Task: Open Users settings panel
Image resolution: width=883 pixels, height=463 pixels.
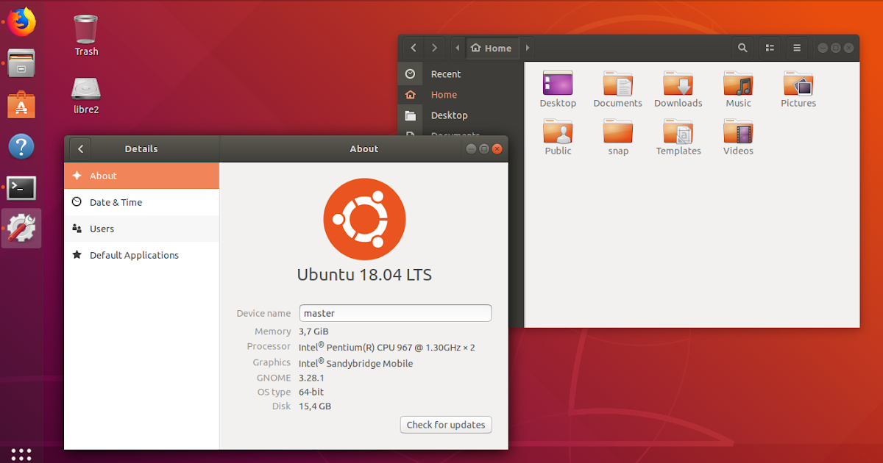Action: point(142,229)
